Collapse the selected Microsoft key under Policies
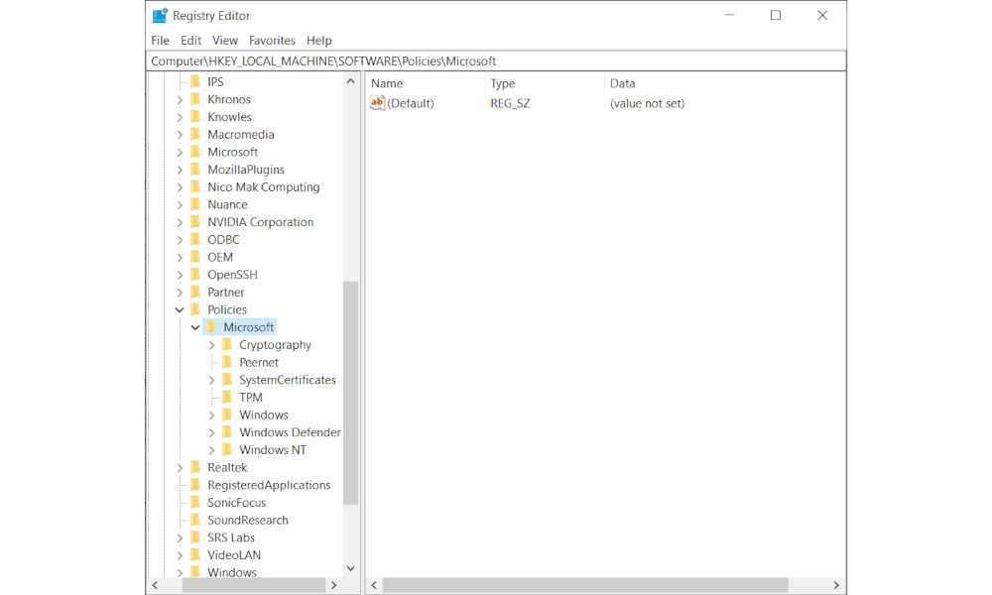The height and width of the screenshot is (595, 992). pyautogui.click(x=195, y=327)
